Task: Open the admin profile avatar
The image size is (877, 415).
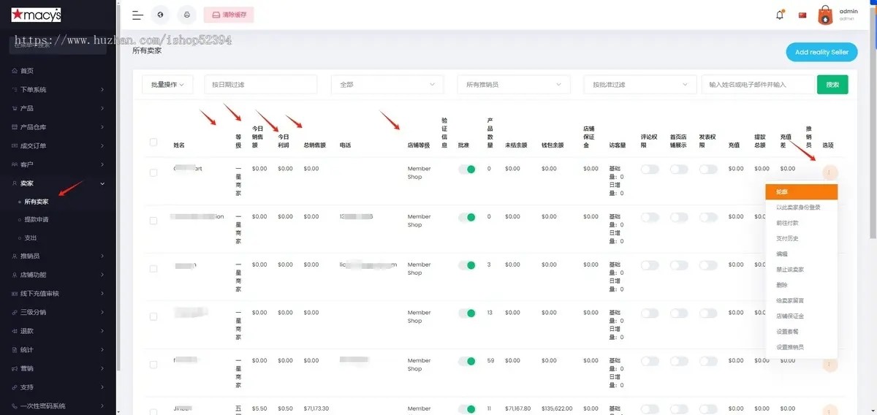Action: (825, 15)
